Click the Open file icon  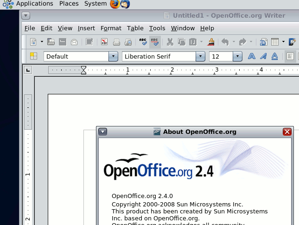(51, 42)
